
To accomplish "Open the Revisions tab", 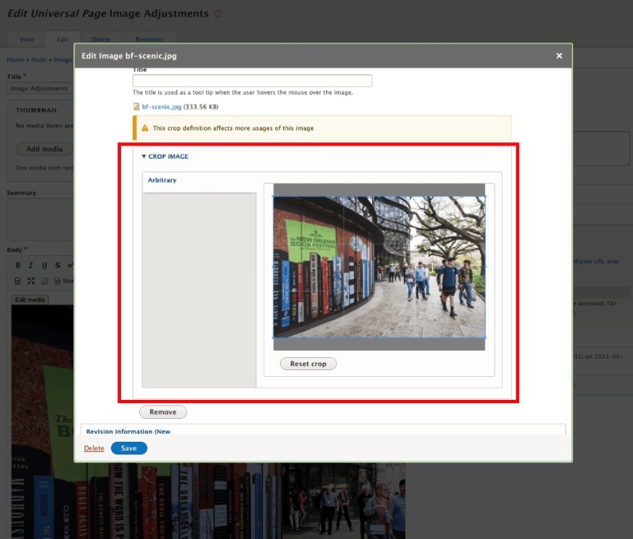I will tap(150, 39).
